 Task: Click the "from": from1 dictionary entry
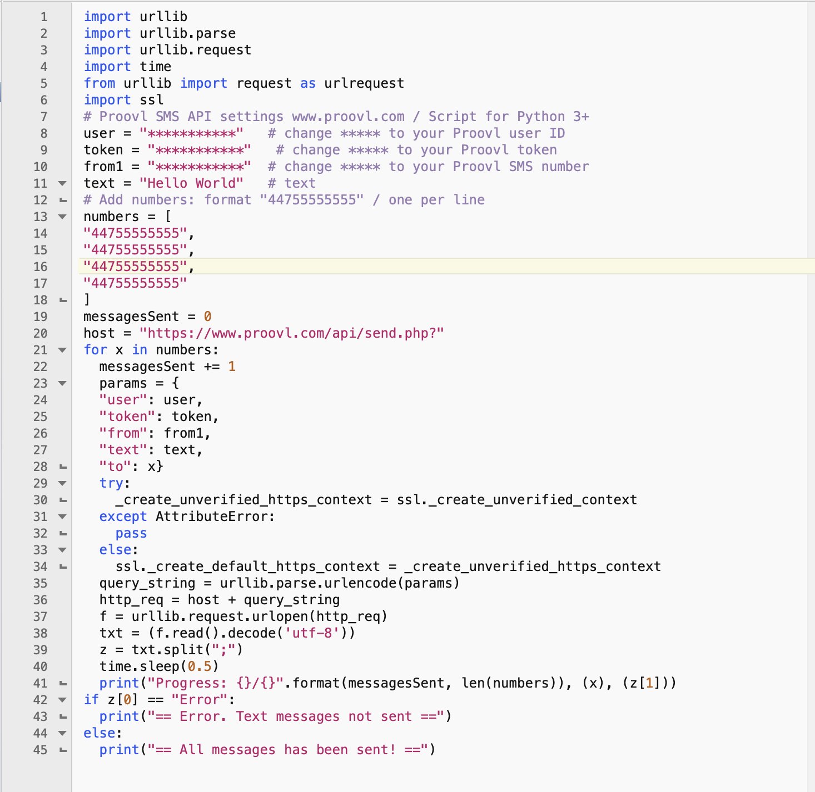(155, 433)
